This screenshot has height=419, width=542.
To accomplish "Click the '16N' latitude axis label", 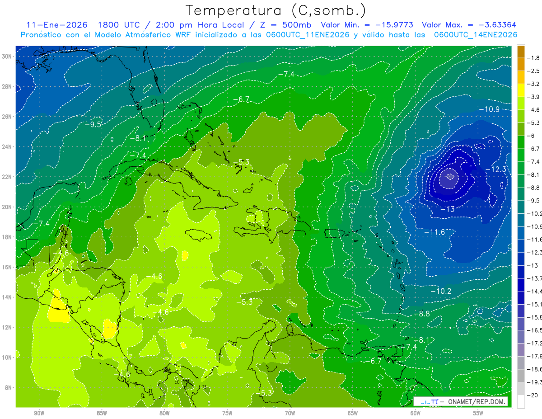I will (x=7, y=267).
